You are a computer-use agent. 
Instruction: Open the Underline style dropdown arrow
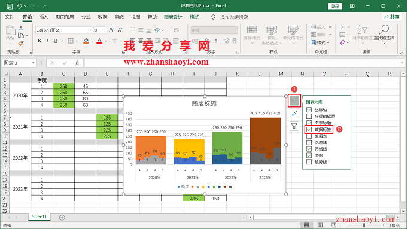(x=62, y=41)
